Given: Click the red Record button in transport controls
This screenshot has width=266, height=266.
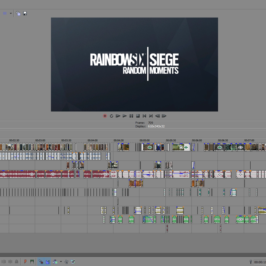Looking at the screenshot, I should pyautogui.click(x=105, y=116).
